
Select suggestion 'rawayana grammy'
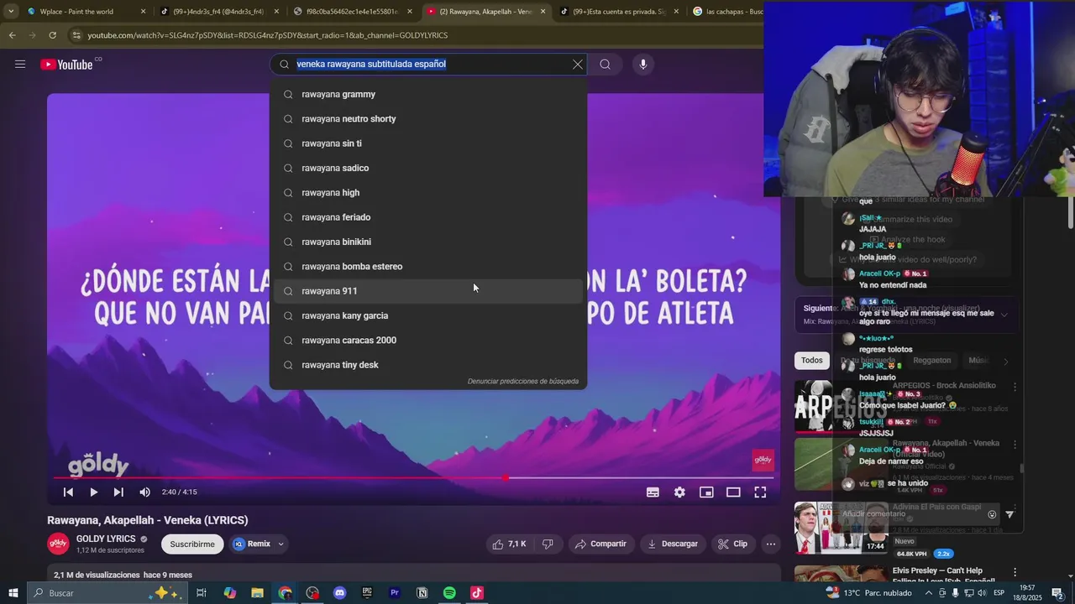click(x=428, y=94)
